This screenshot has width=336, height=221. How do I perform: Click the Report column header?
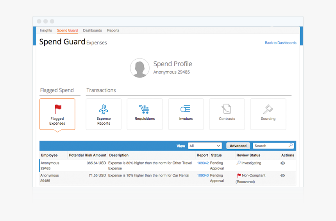point(202,155)
